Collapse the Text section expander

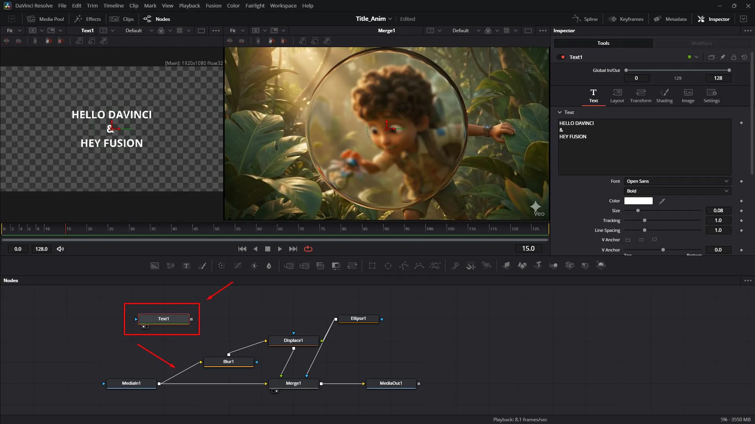coord(559,112)
